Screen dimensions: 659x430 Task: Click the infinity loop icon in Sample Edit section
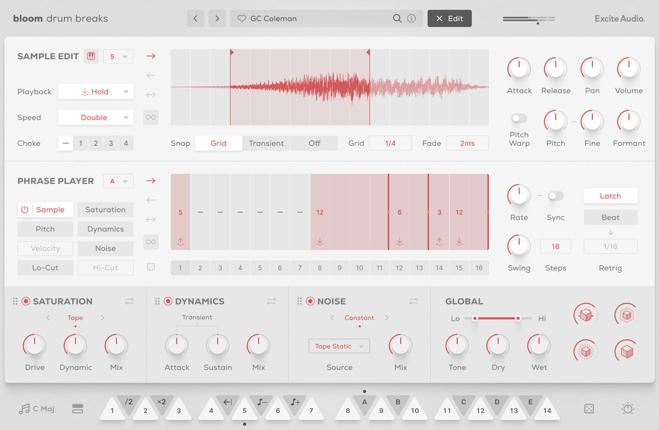click(150, 117)
